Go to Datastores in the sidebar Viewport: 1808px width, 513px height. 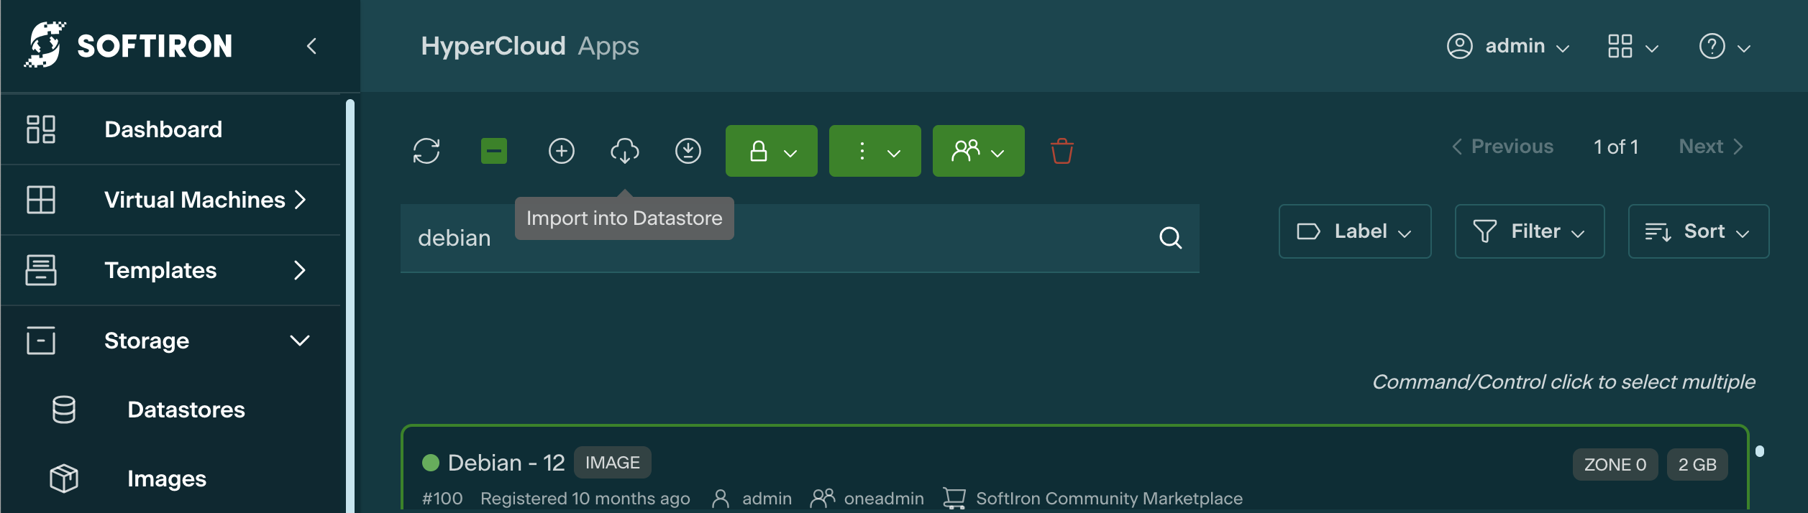coord(186,410)
